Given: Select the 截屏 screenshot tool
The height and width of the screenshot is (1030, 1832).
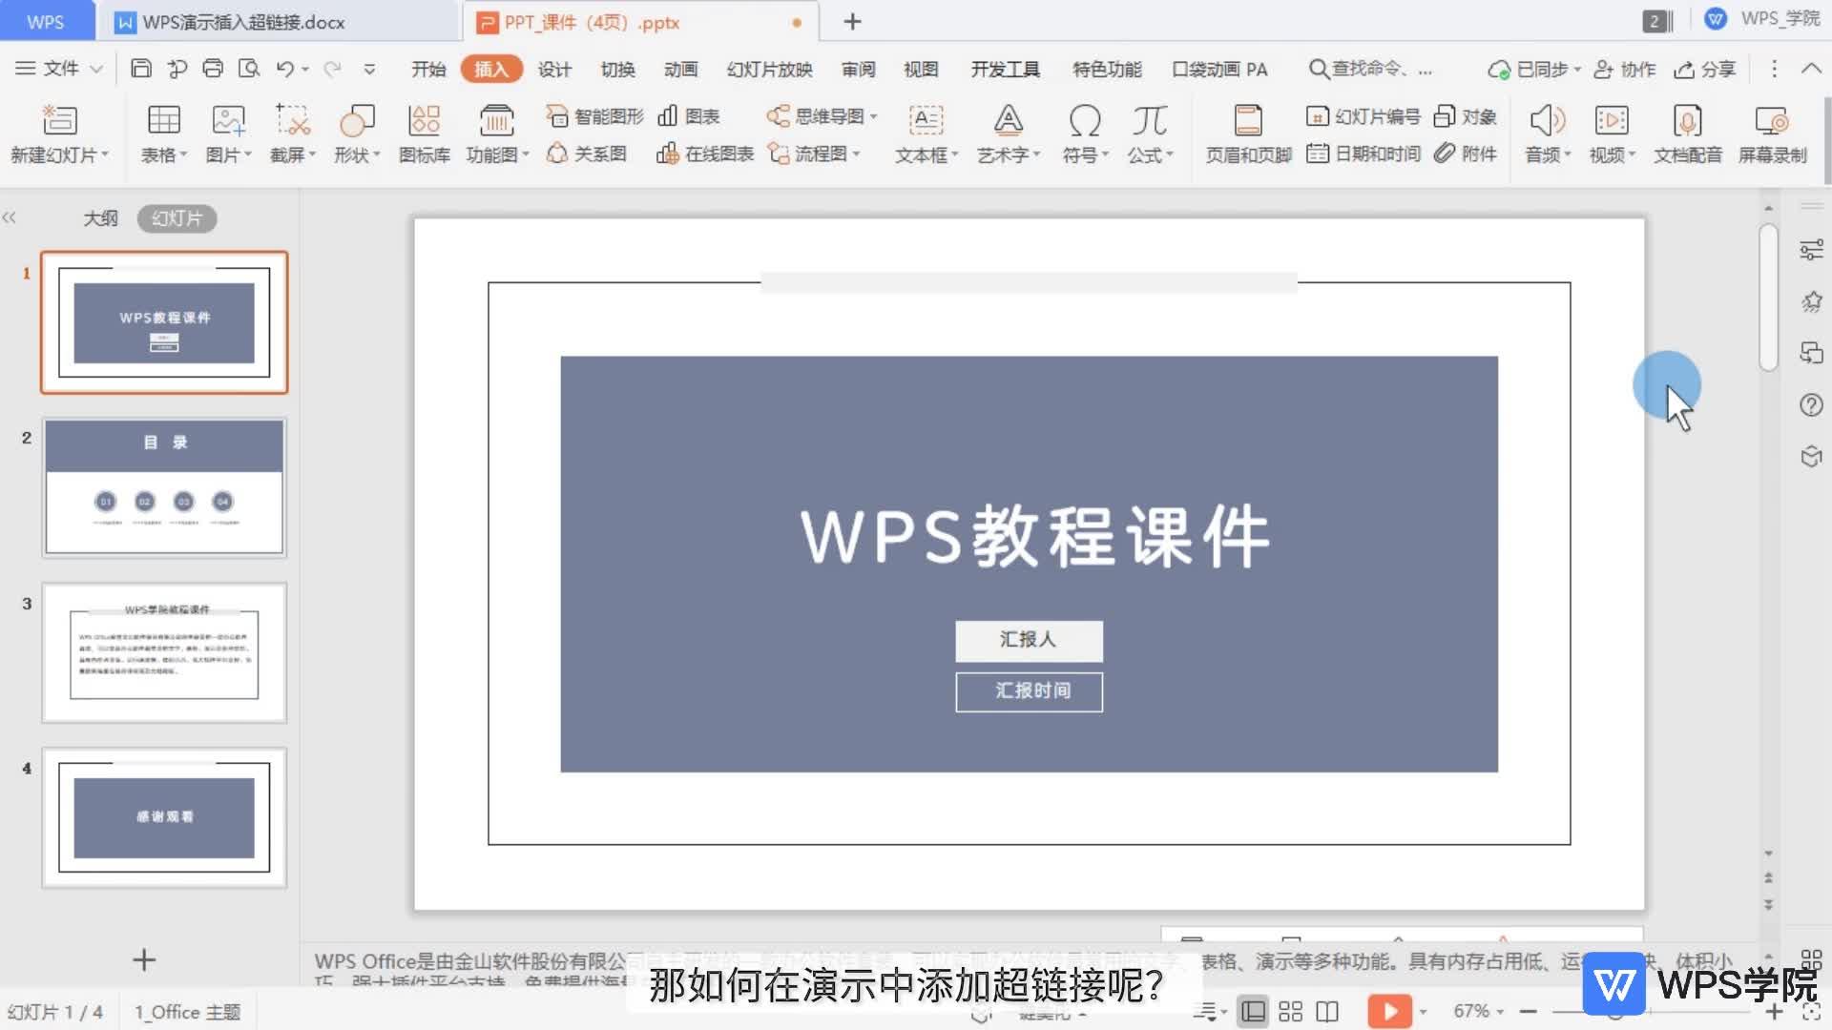Looking at the screenshot, I should click(x=293, y=120).
